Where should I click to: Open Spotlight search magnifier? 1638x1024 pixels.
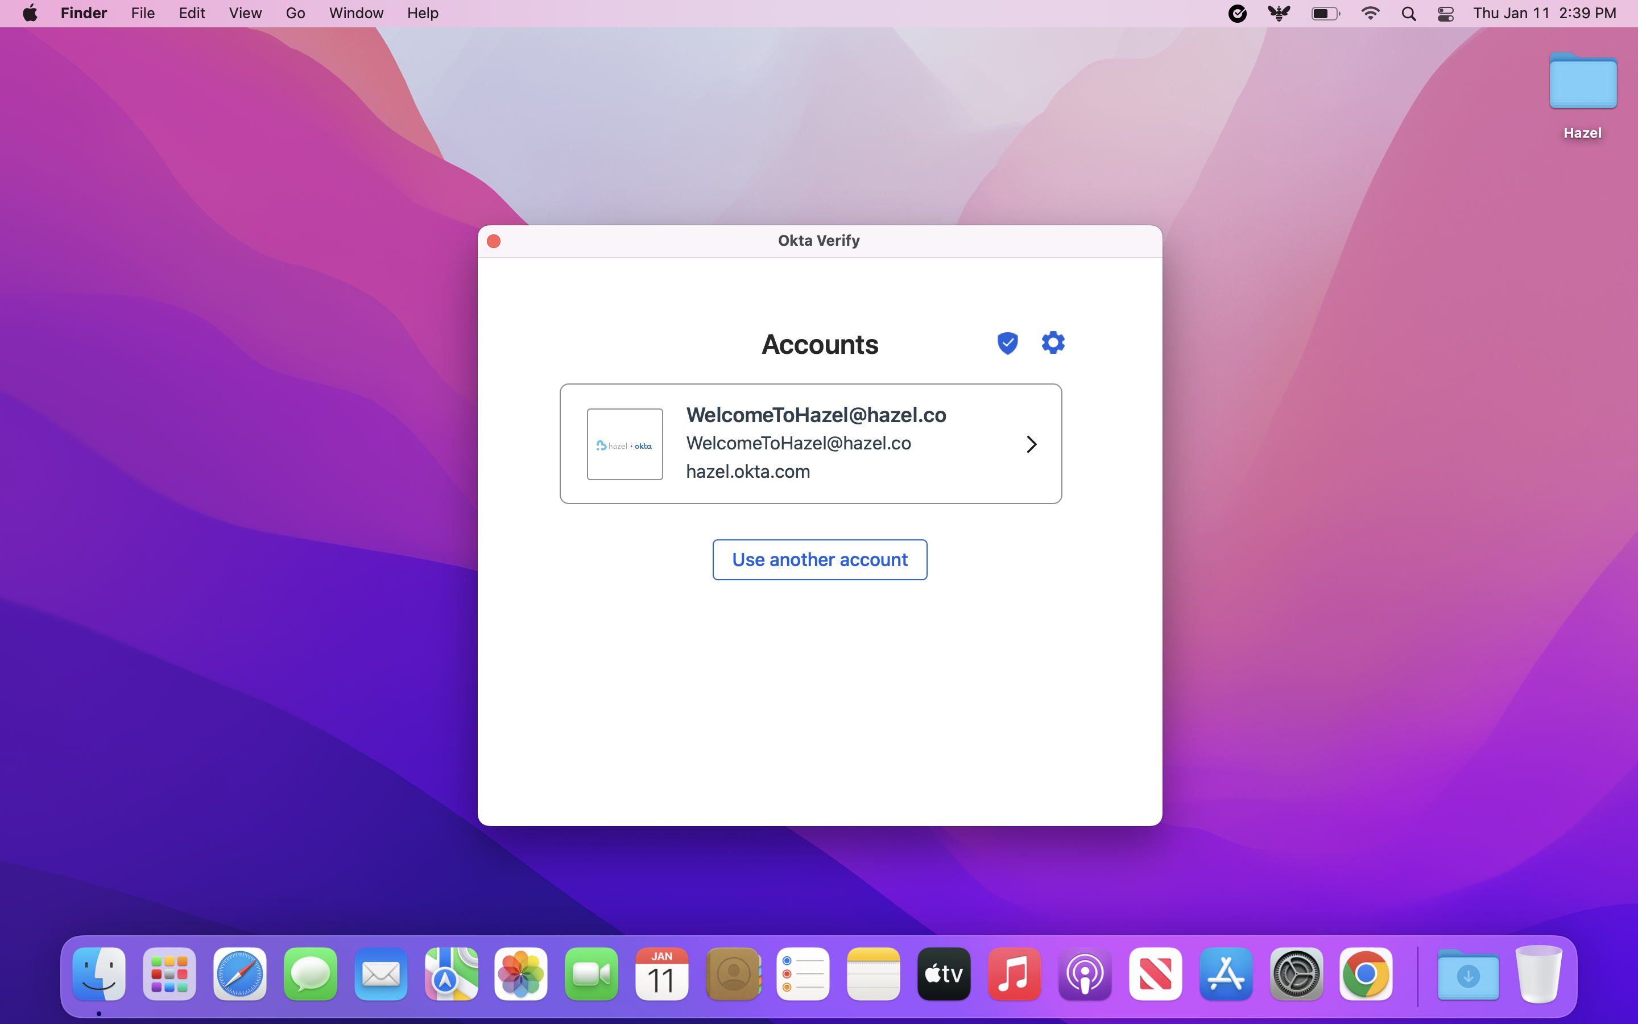point(1409,14)
